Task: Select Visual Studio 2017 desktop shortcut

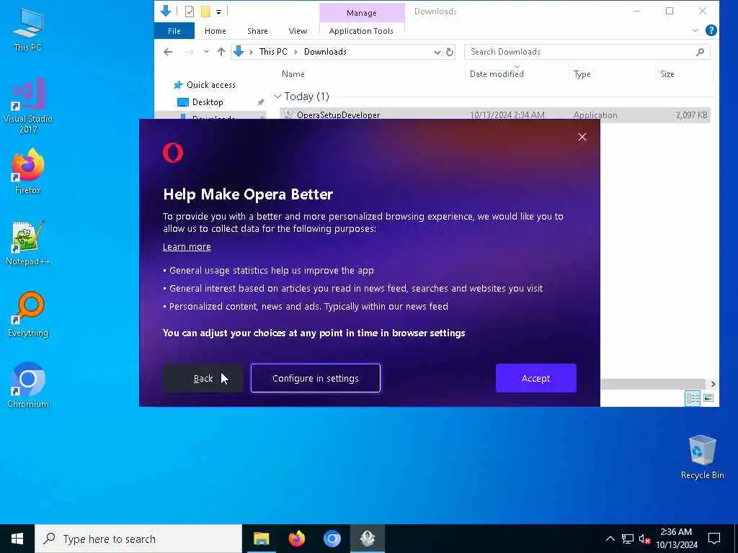Action: [28, 106]
